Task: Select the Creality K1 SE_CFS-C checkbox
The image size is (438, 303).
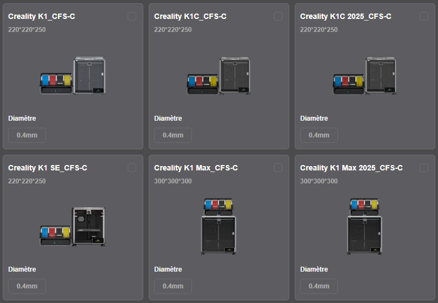Action: point(132,168)
